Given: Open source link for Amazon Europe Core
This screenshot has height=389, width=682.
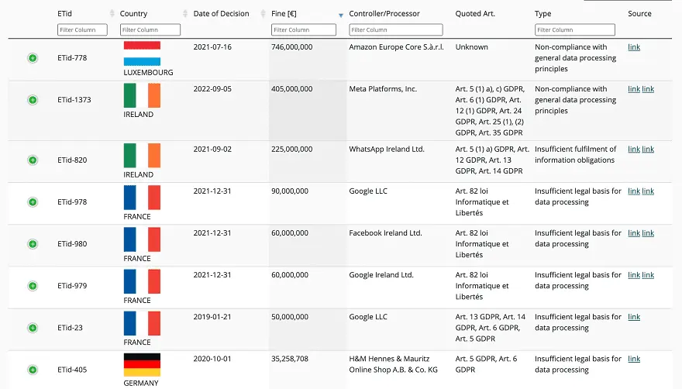Looking at the screenshot, I should pos(634,47).
